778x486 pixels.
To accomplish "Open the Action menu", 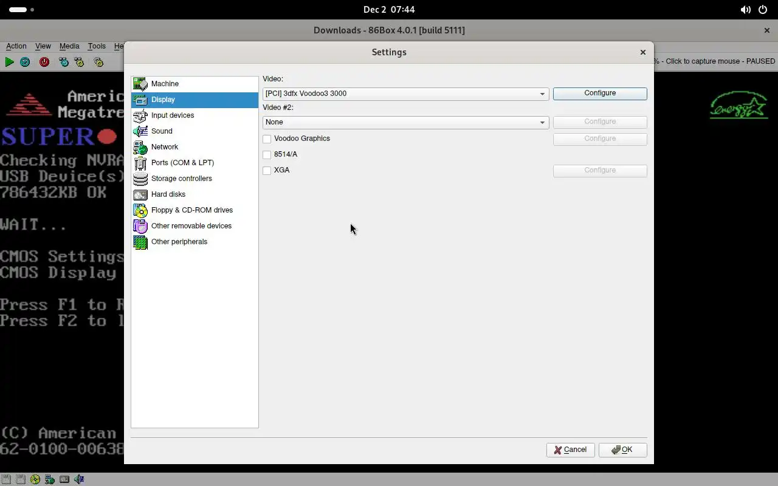I will tap(16, 46).
